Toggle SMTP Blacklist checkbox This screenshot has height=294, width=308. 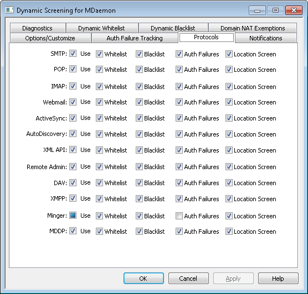point(139,54)
